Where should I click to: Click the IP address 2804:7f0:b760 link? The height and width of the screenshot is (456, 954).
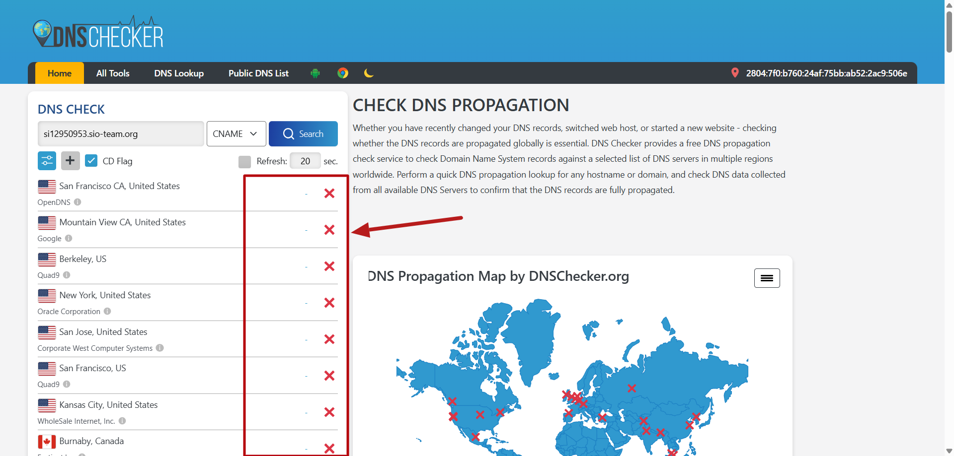[827, 73]
